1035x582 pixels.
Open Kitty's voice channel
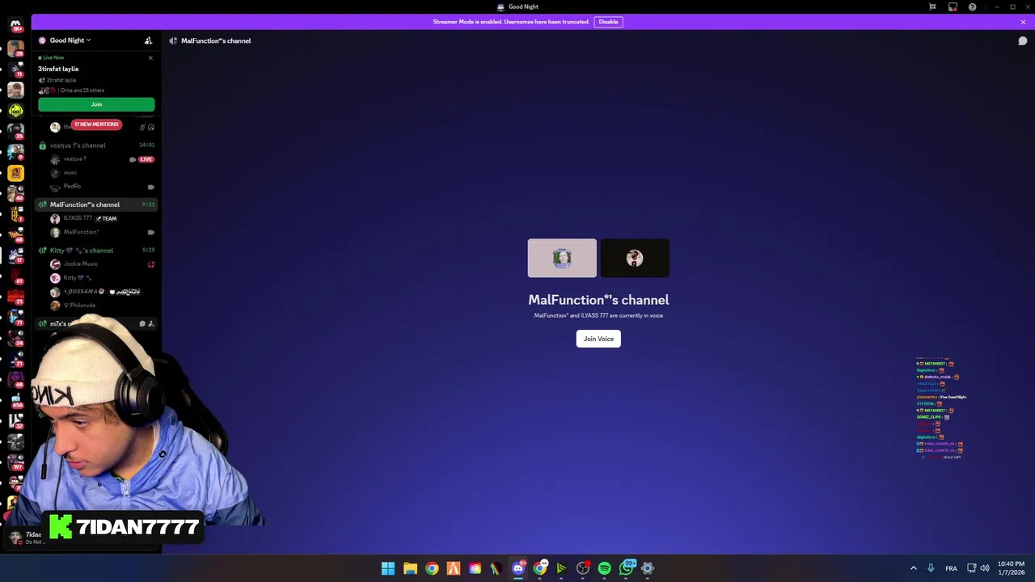point(96,251)
